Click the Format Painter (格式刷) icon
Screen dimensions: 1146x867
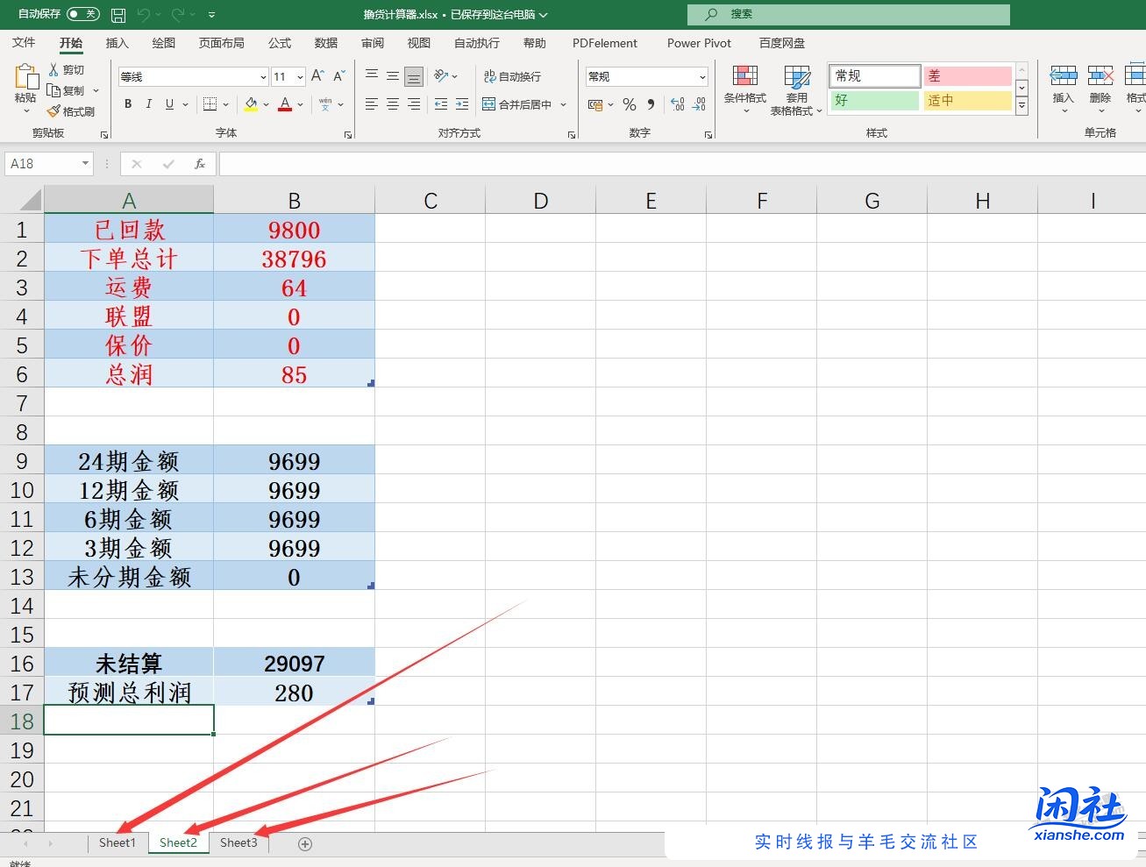(54, 111)
